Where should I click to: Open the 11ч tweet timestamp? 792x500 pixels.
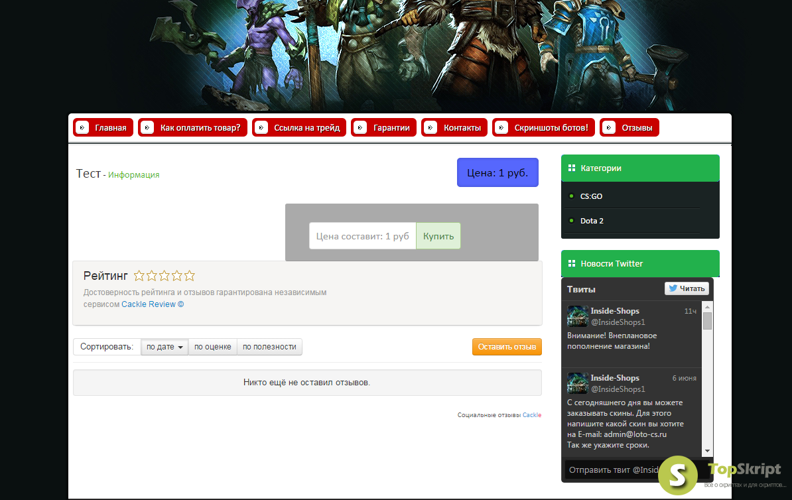coord(691,311)
